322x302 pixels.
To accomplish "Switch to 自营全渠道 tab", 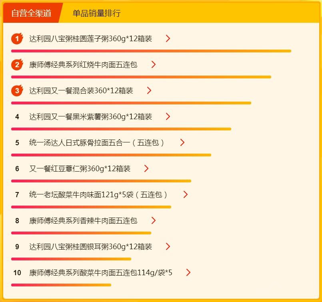I will pos(31,13).
